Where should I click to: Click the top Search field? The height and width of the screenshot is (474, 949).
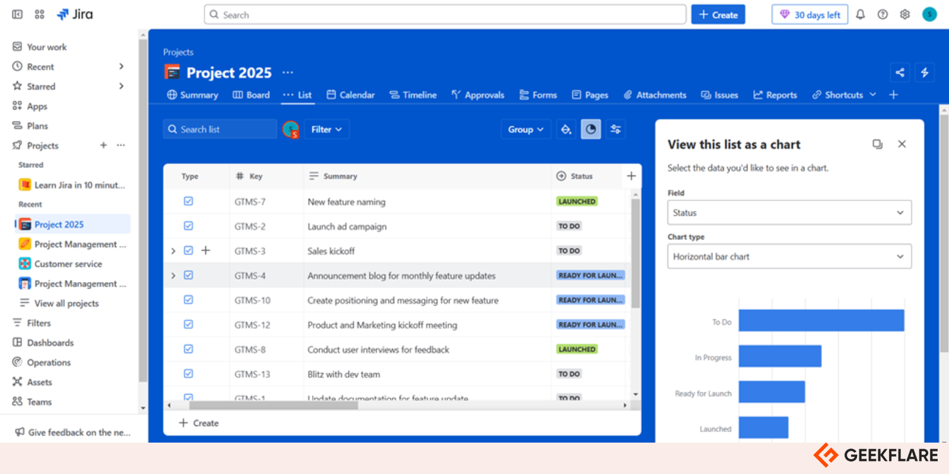pos(445,15)
